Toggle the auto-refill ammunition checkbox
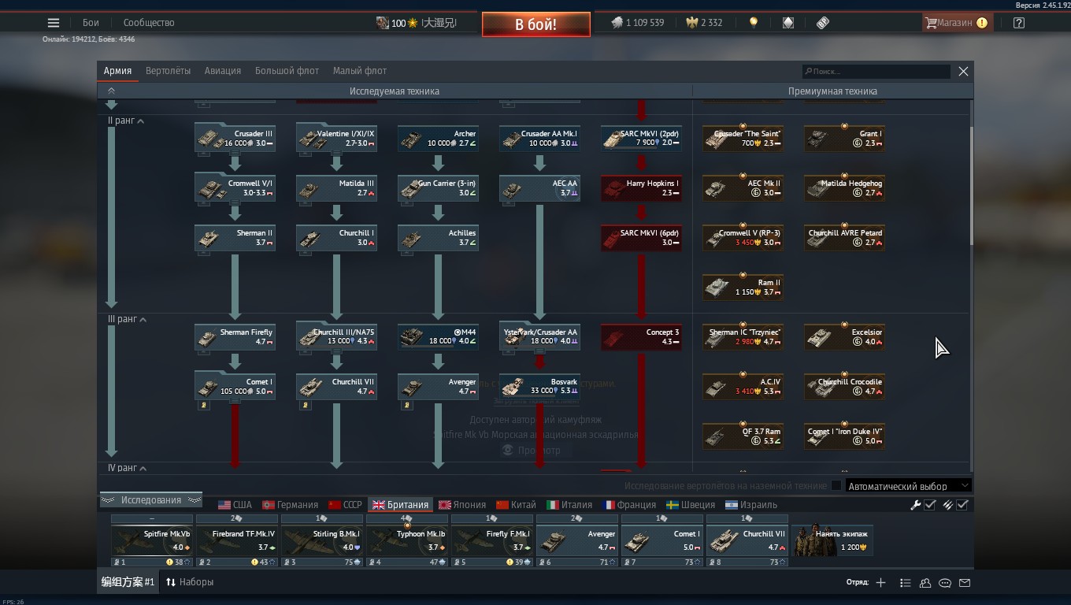The height and width of the screenshot is (605, 1071). pos(962,505)
